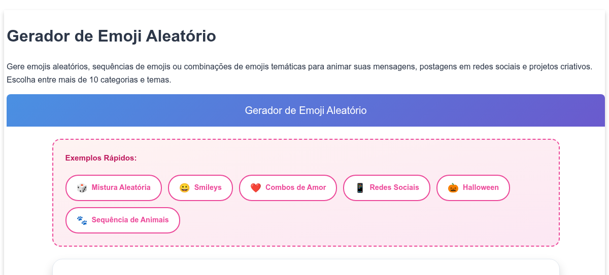The width and height of the screenshot is (609, 275).
Task: Click the paw prints emoji icon
Action: tap(82, 220)
